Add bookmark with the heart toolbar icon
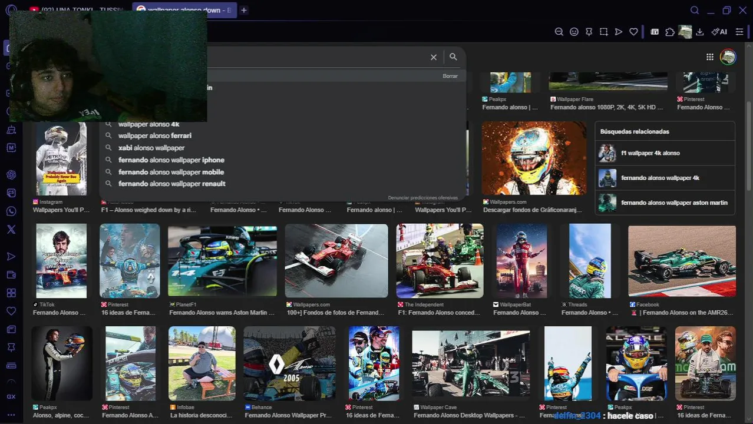The height and width of the screenshot is (424, 753). [633, 32]
